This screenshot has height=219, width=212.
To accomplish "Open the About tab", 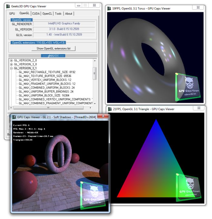I will click(x=68, y=14).
